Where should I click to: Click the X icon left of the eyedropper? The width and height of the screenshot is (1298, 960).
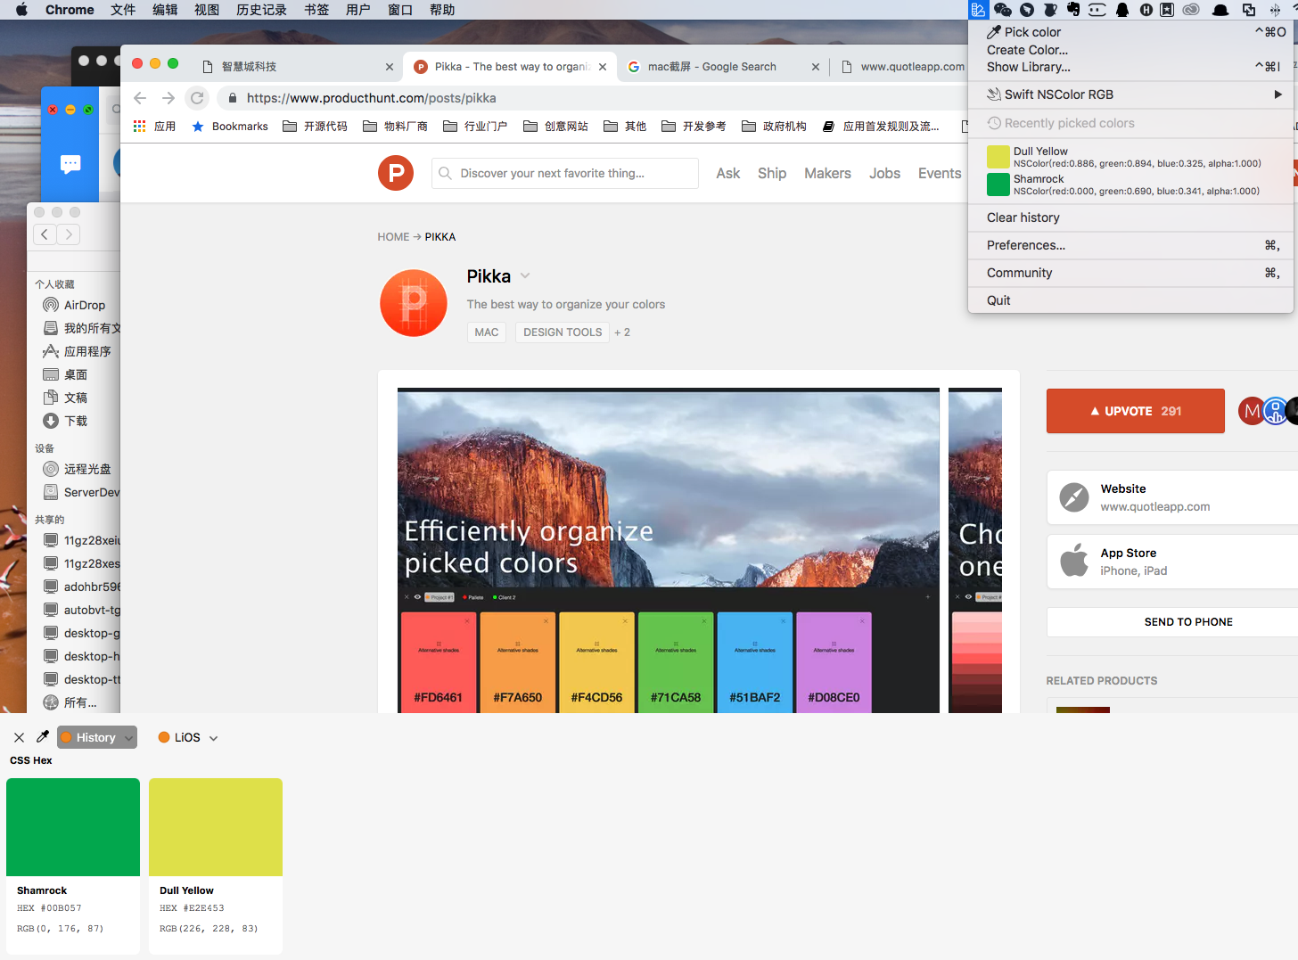coord(19,737)
